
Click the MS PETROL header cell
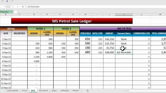(x=123, y=28)
